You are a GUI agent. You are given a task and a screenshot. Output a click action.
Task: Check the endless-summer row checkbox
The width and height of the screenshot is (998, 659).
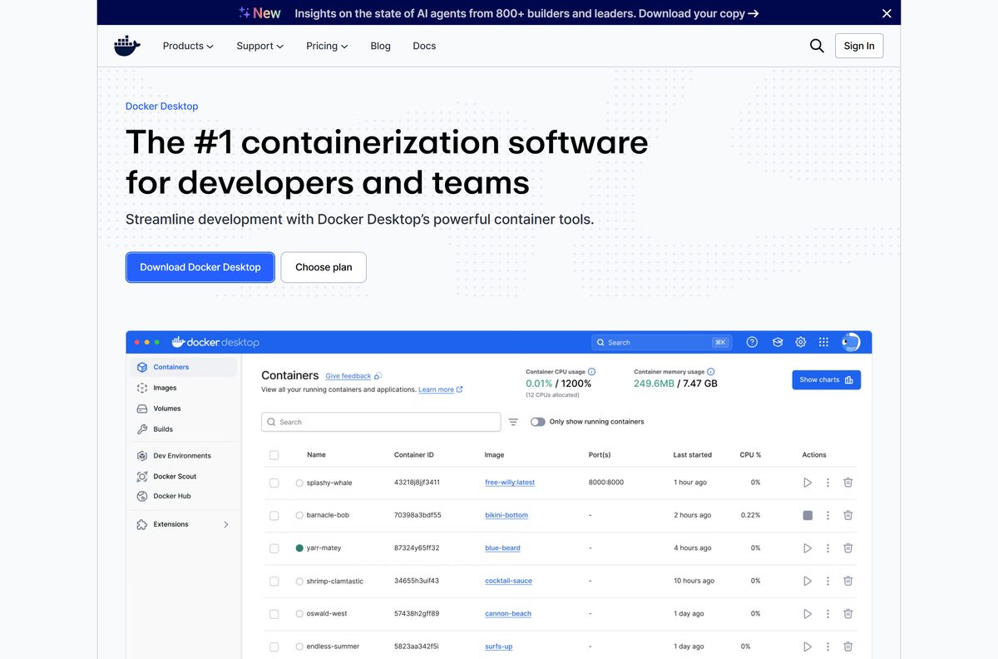pyautogui.click(x=274, y=647)
